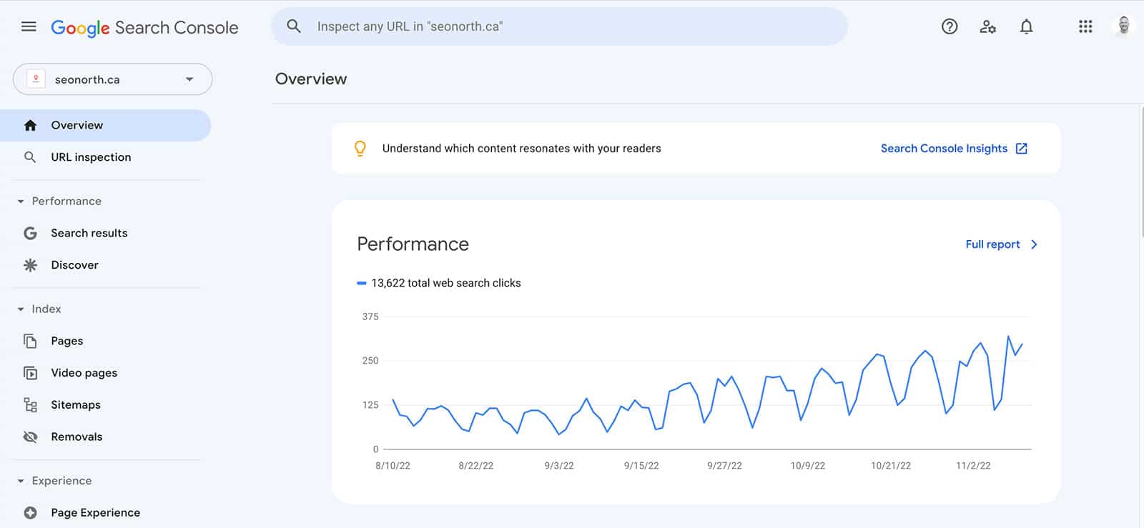Click the Removals crossed-eye icon

click(x=30, y=437)
